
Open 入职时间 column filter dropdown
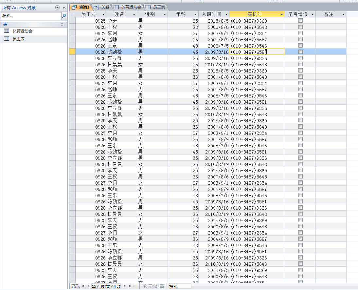pyautogui.click(x=226, y=14)
